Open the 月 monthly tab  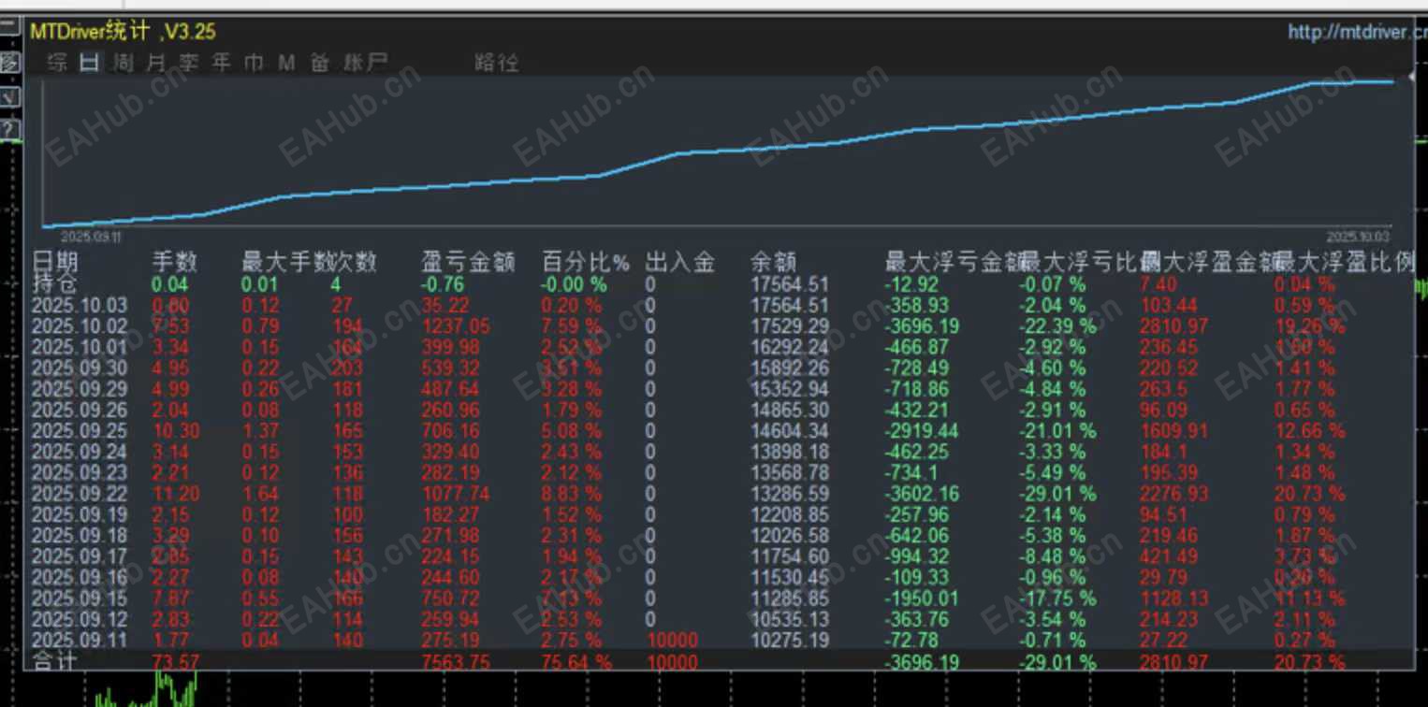(x=155, y=63)
